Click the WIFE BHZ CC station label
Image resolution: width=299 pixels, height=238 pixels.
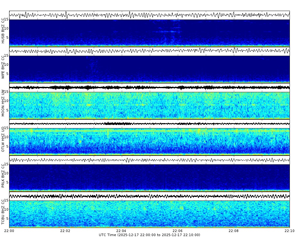(3, 66)
